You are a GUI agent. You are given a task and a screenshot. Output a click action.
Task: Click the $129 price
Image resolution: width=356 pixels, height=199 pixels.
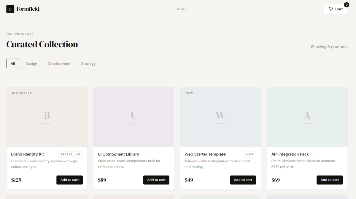tap(16, 180)
